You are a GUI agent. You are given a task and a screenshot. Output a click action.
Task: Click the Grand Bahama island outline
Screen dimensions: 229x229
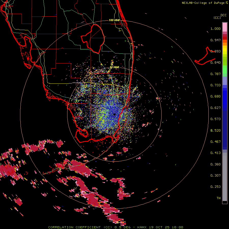205,56
